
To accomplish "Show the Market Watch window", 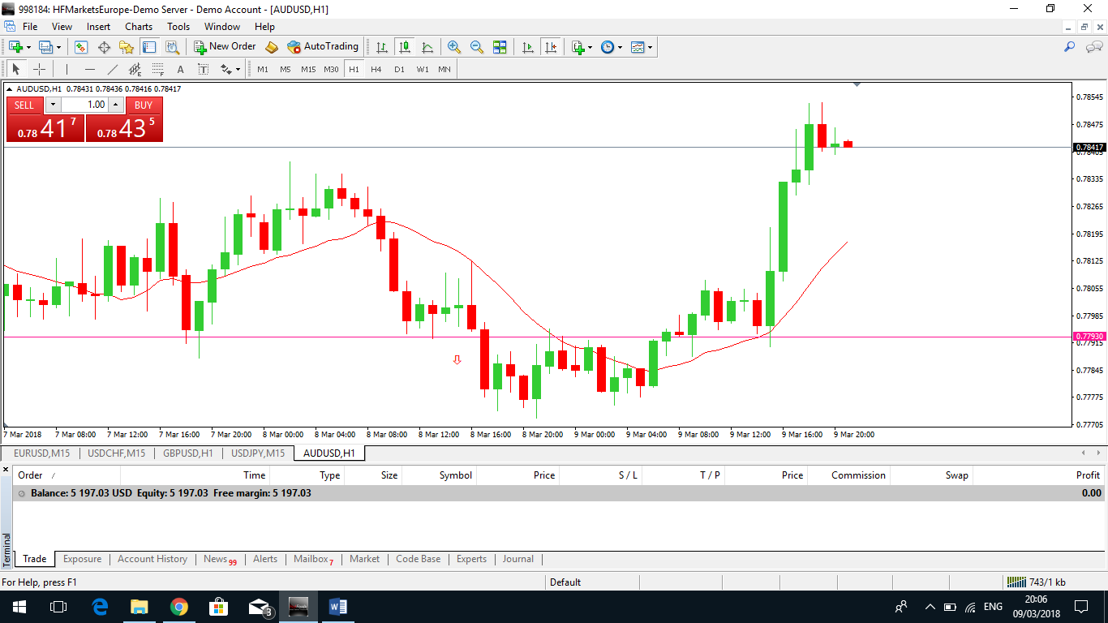I will tap(81, 47).
